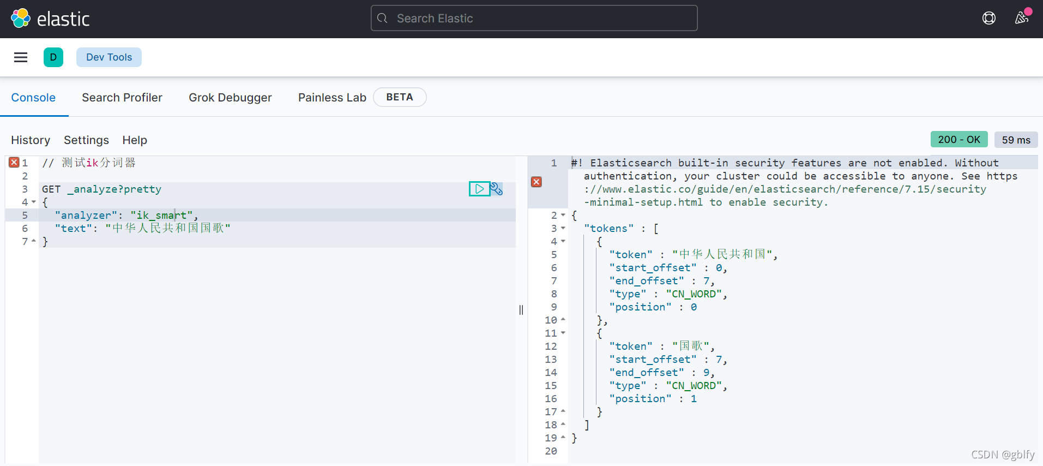1043x466 pixels.
Task: Collapse first token object at line 4
Action: click(x=563, y=241)
